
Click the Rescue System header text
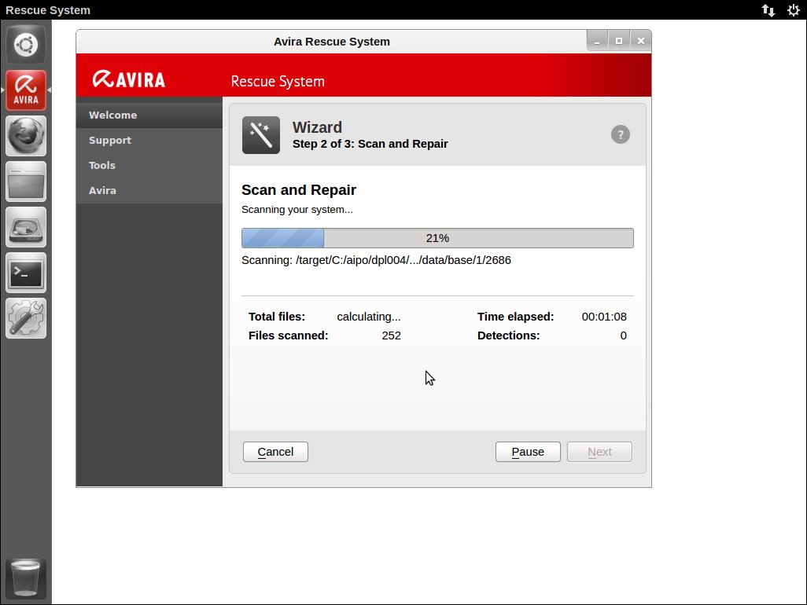point(278,81)
